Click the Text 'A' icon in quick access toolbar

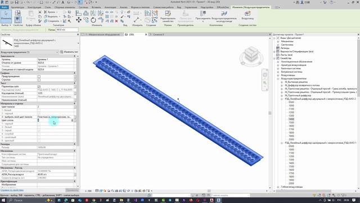(62, 2)
